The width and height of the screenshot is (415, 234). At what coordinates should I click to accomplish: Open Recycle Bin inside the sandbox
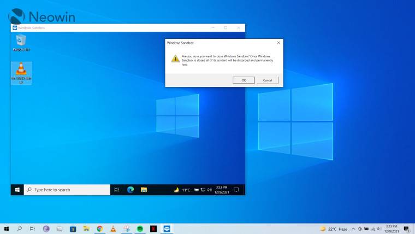21,41
